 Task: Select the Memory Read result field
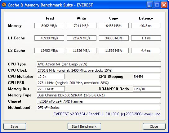tap(49, 26)
